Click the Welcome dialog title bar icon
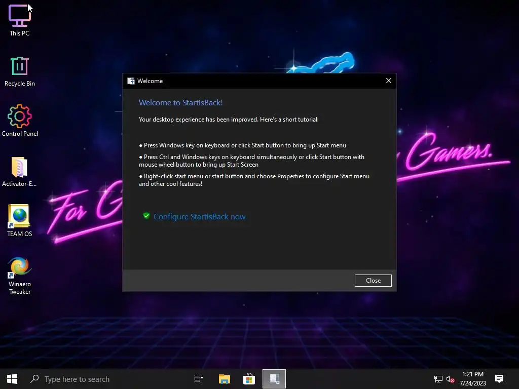Image resolution: width=519 pixels, height=389 pixels. (131, 81)
